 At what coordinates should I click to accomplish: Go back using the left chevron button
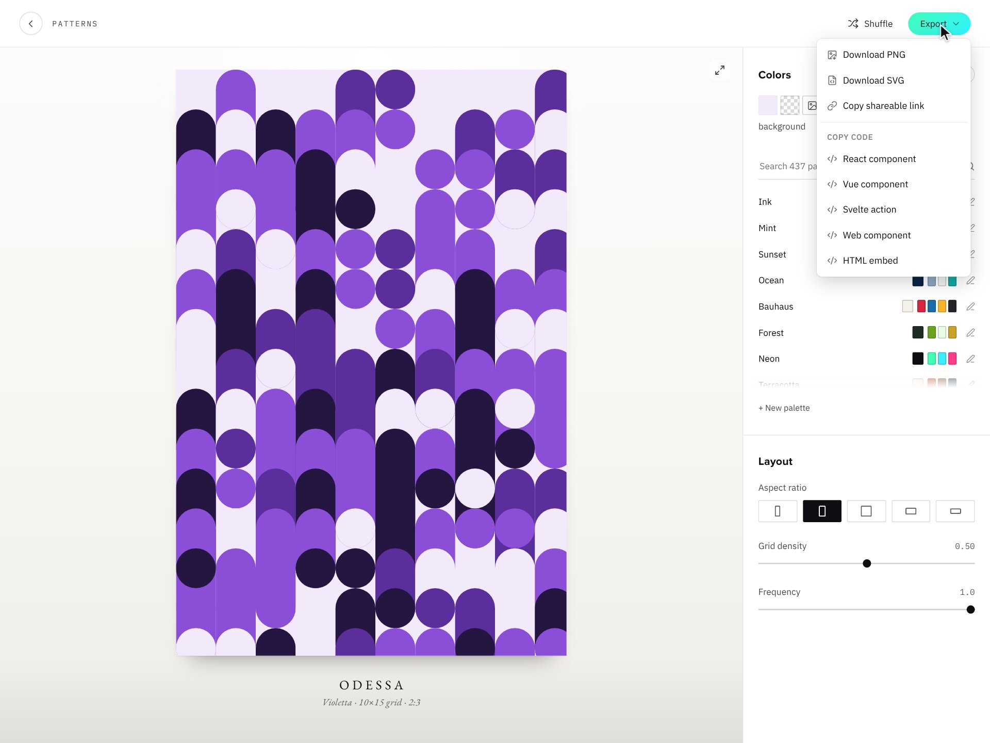point(31,24)
